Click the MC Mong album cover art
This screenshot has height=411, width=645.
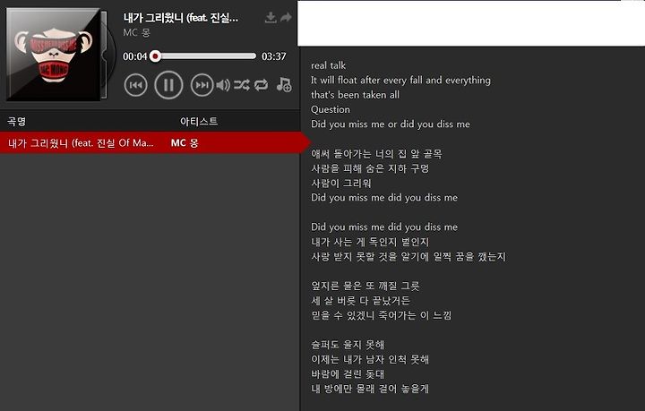pos(54,55)
